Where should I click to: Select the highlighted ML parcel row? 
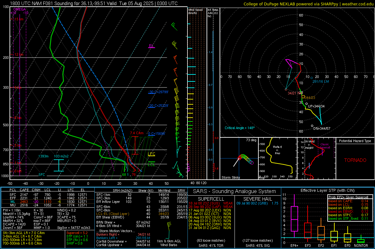coord(48,202)
